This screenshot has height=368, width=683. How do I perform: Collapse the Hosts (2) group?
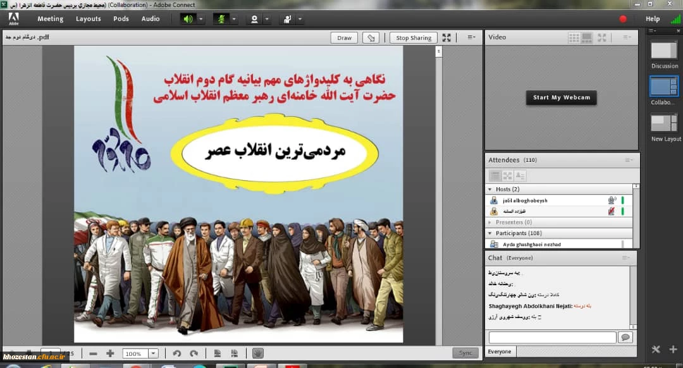[489, 189]
